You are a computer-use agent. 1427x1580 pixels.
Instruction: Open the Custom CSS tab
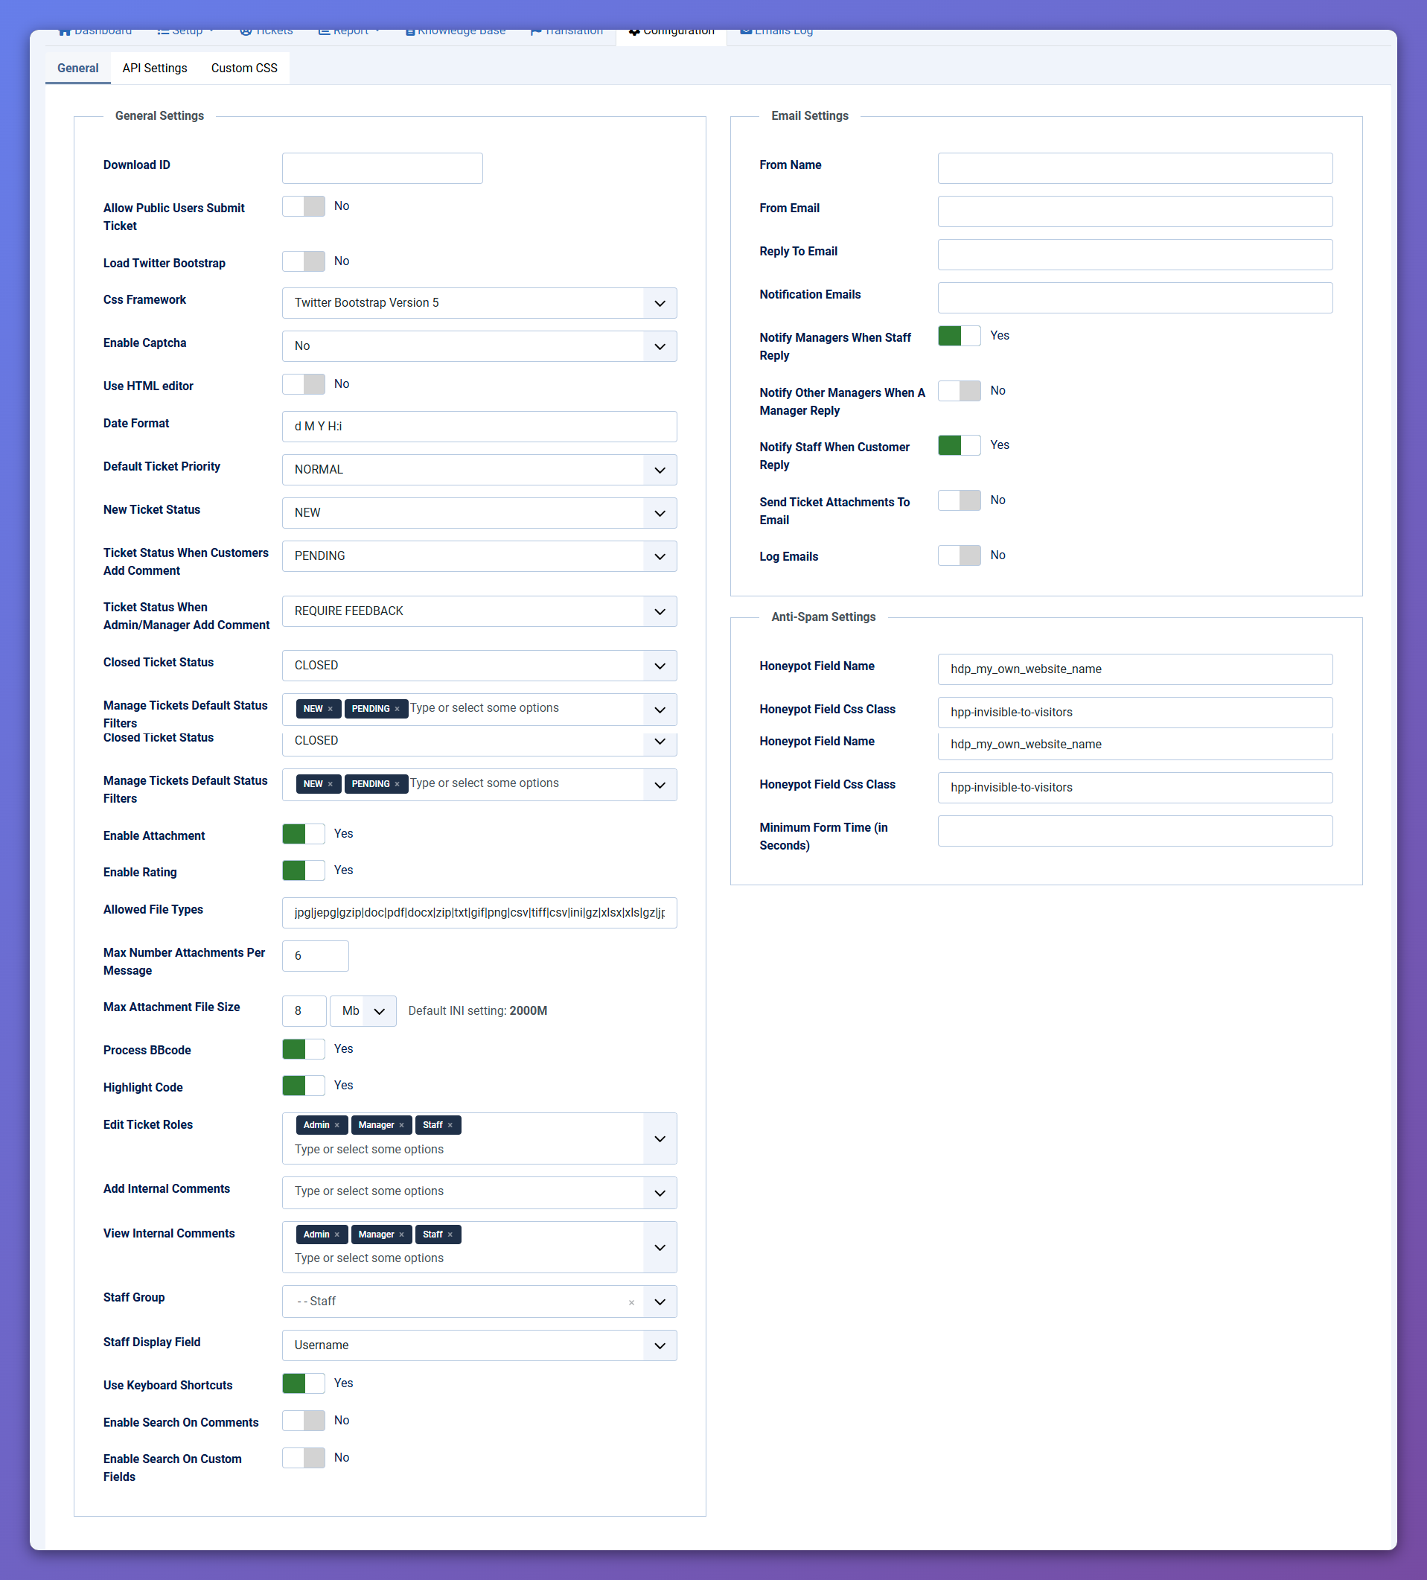point(243,69)
